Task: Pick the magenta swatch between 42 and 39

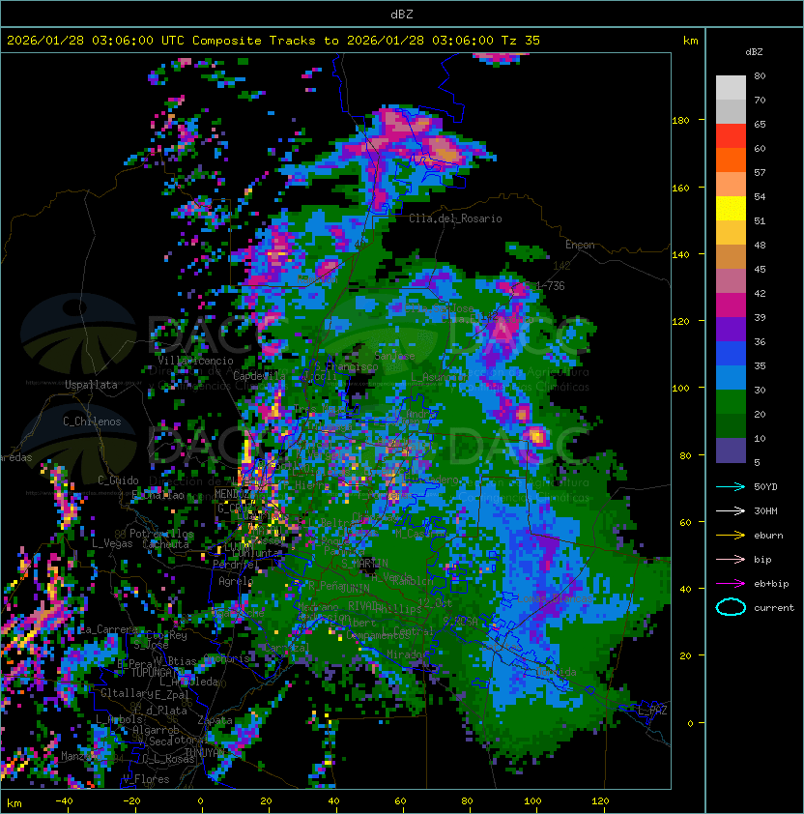Action: pos(731,305)
